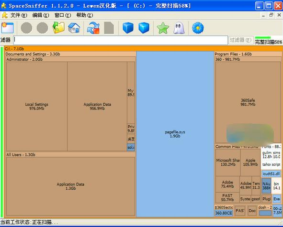Select the 360Safe 981.7Mb block
Image resolution: width=283 pixels, height=227 pixels.
tap(248, 102)
